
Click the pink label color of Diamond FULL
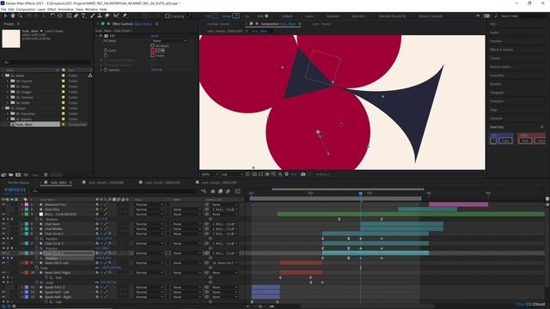point(27,204)
